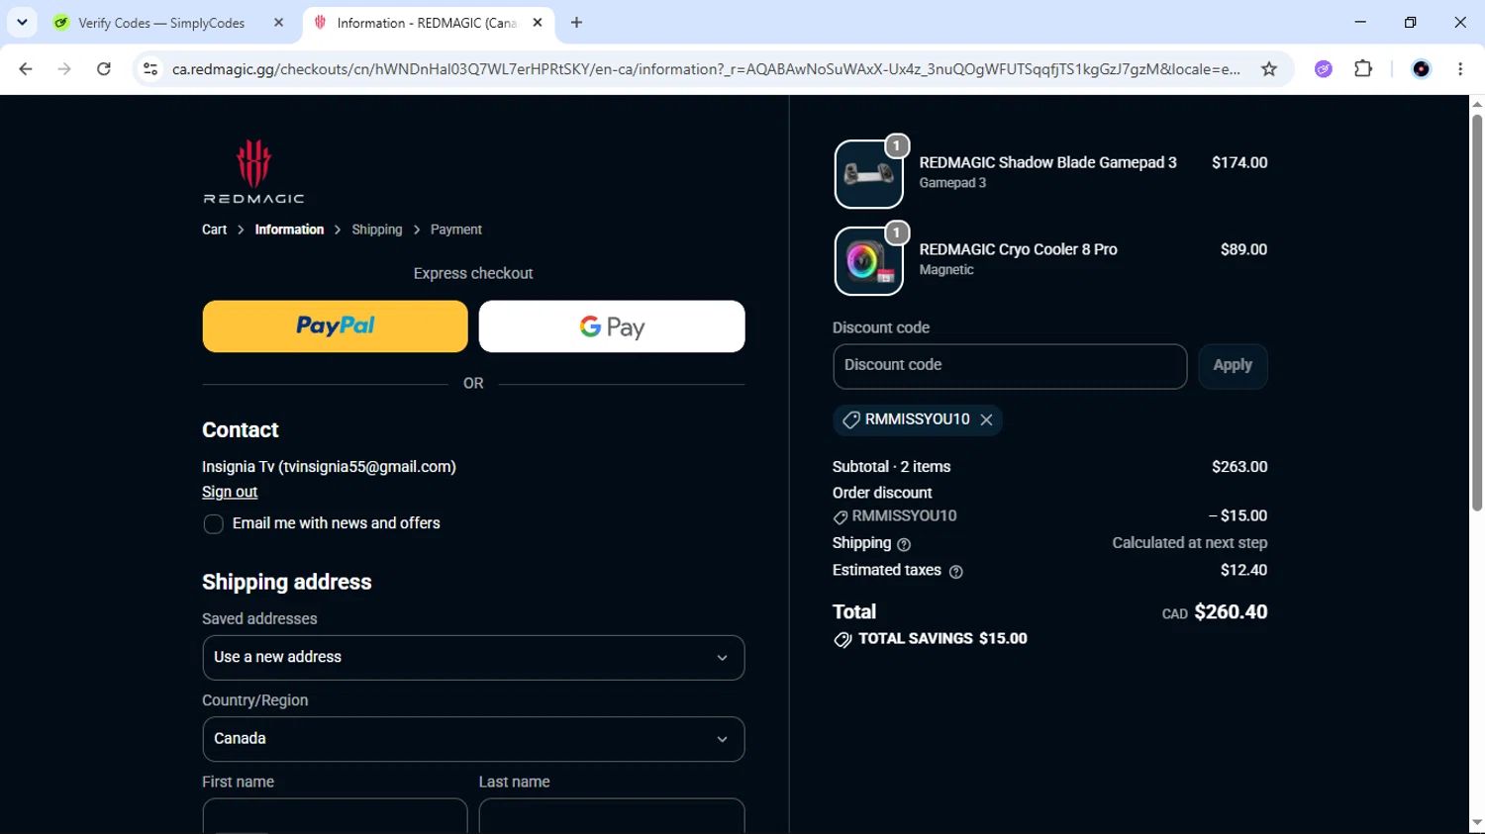
Task: Click the REDMAGIC logo
Action: pos(253,171)
